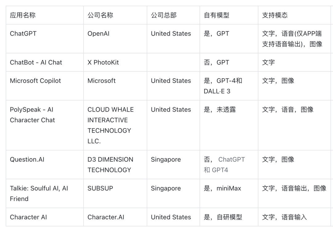Image resolution: width=333 pixels, height=228 pixels.
Task: Select the 自有模型 header cell
Action: click(229, 15)
